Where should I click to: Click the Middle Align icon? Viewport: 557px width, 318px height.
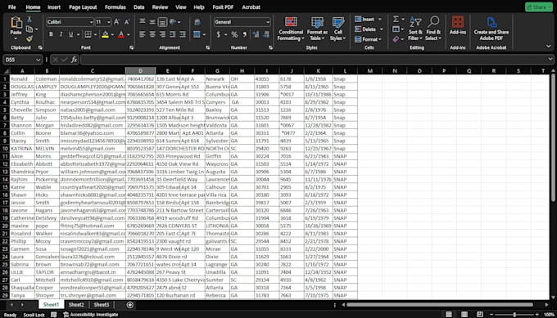tap(152, 22)
